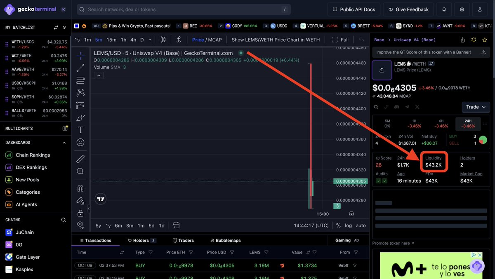This screenshot has height=279, width=495.
Task: Select the patterns drawing tool
Action: (80, 93)
